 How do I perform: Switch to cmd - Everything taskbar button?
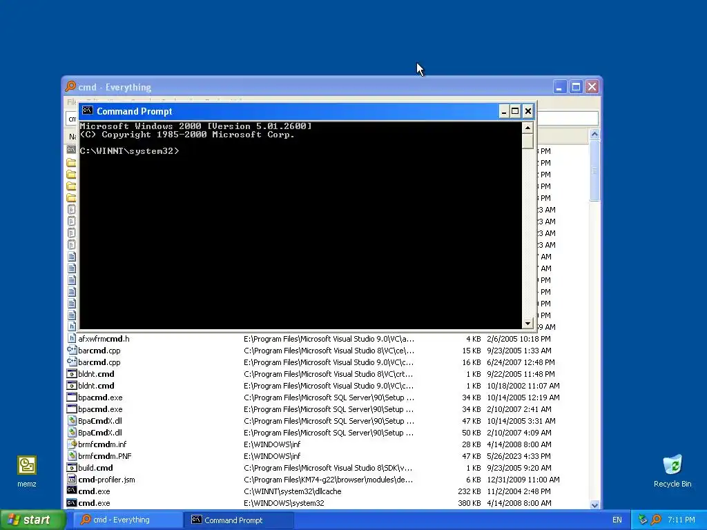pyautogui.click(x=128, y=520)
